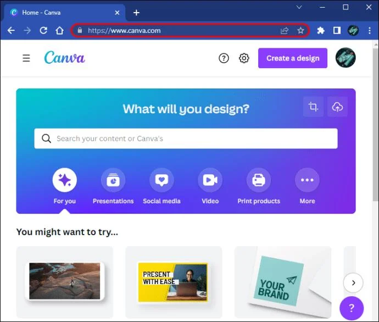Click the custom size crop icon
379x322 pixels.
[313, 107]
